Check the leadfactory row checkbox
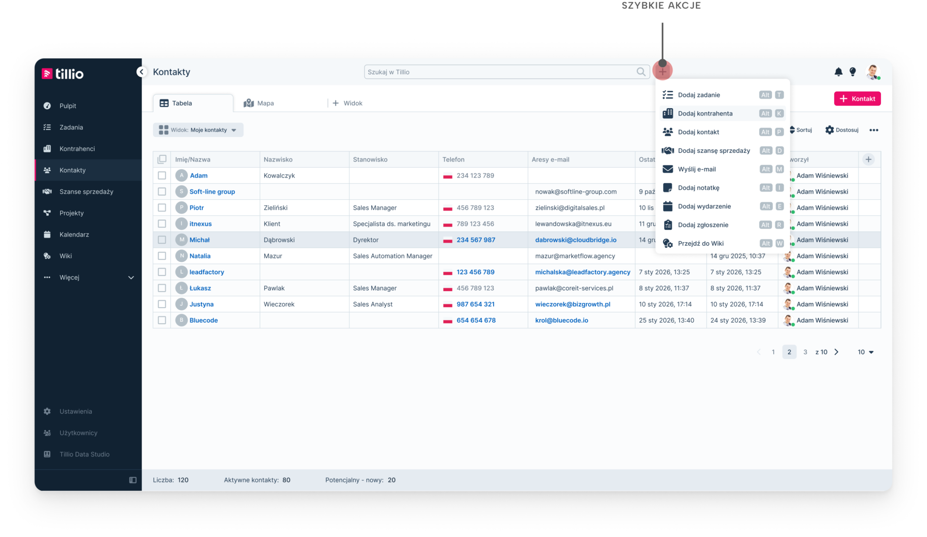 (x=162, y=272)
